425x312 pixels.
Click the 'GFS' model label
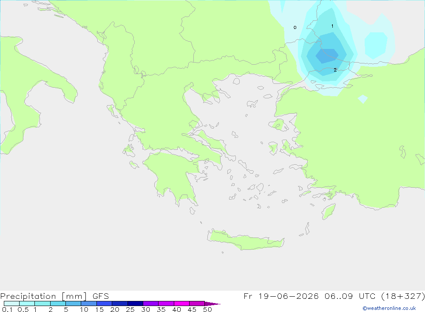pyautogui.click(x=101, y=296)
